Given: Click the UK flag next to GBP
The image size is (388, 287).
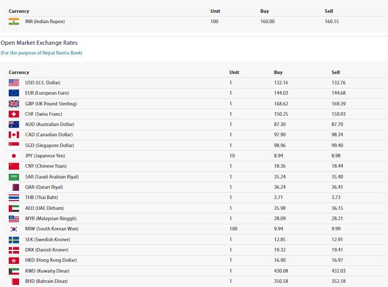Looking at the screenshot, I should [14, 103].
